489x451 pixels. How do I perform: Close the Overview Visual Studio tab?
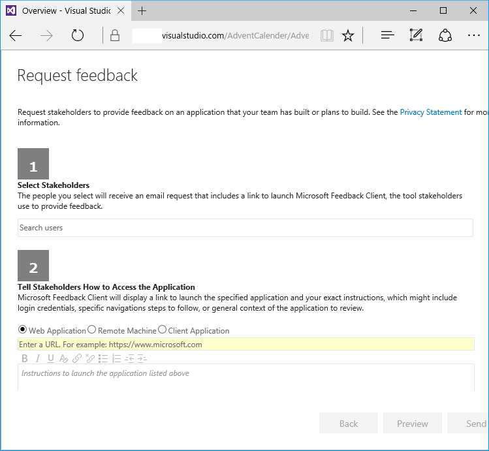(121, 11)
